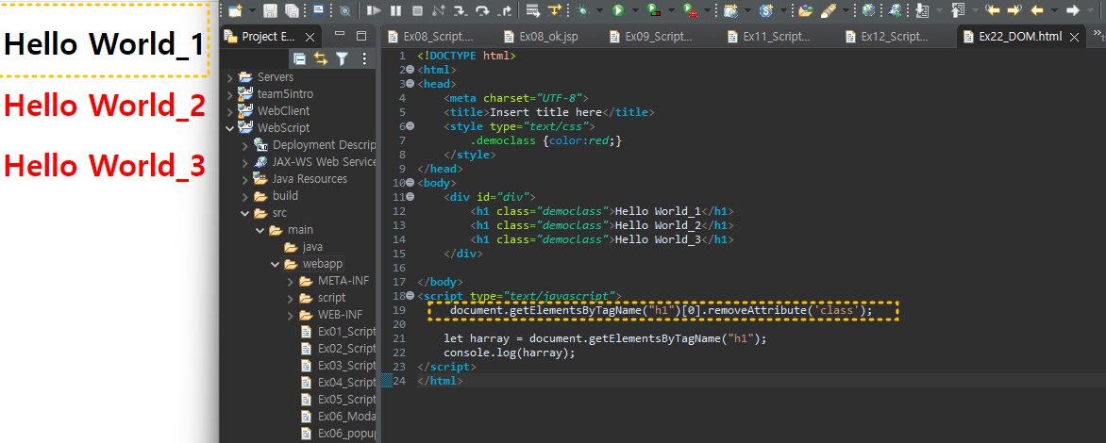Click the Terminate (stop) debug icon
This screenshot has height=443, width=1106.
pyautogui.click(x=417, y=10)
